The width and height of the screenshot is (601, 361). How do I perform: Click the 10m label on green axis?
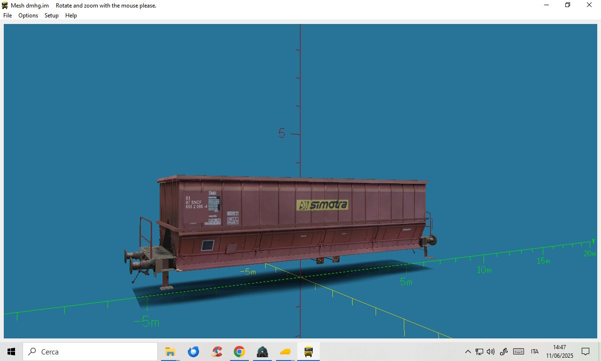point(484,270)
